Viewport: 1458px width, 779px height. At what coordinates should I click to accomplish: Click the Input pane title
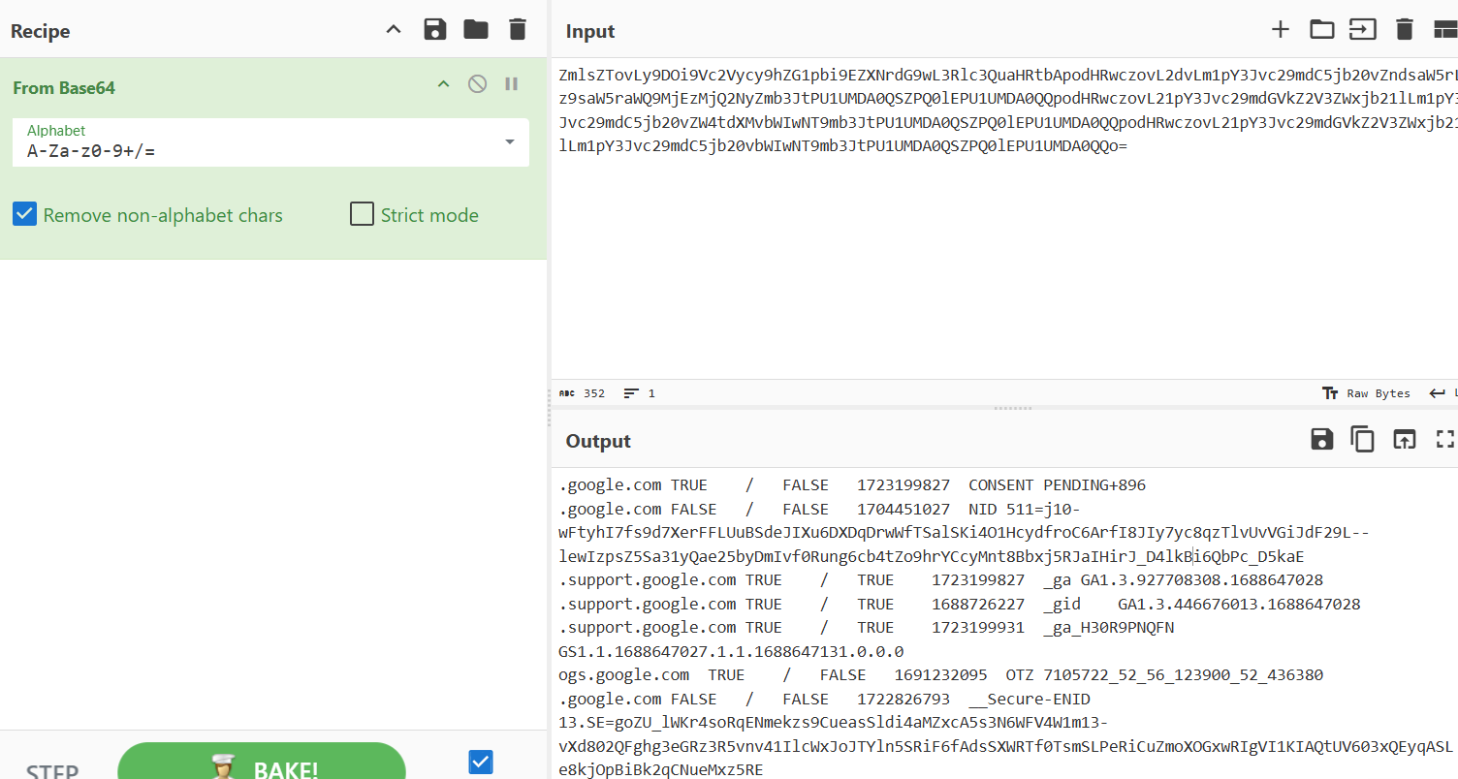(590, 31)
